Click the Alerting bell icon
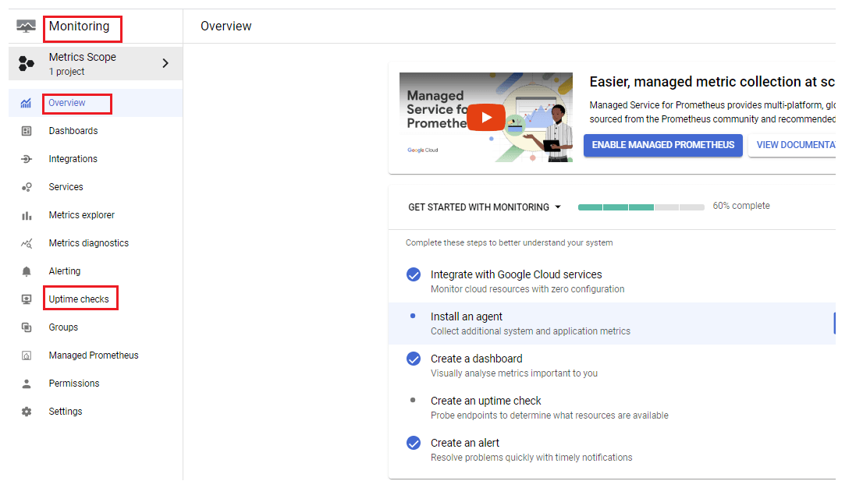This screenshot has height=488, width=863. point(27,271)
